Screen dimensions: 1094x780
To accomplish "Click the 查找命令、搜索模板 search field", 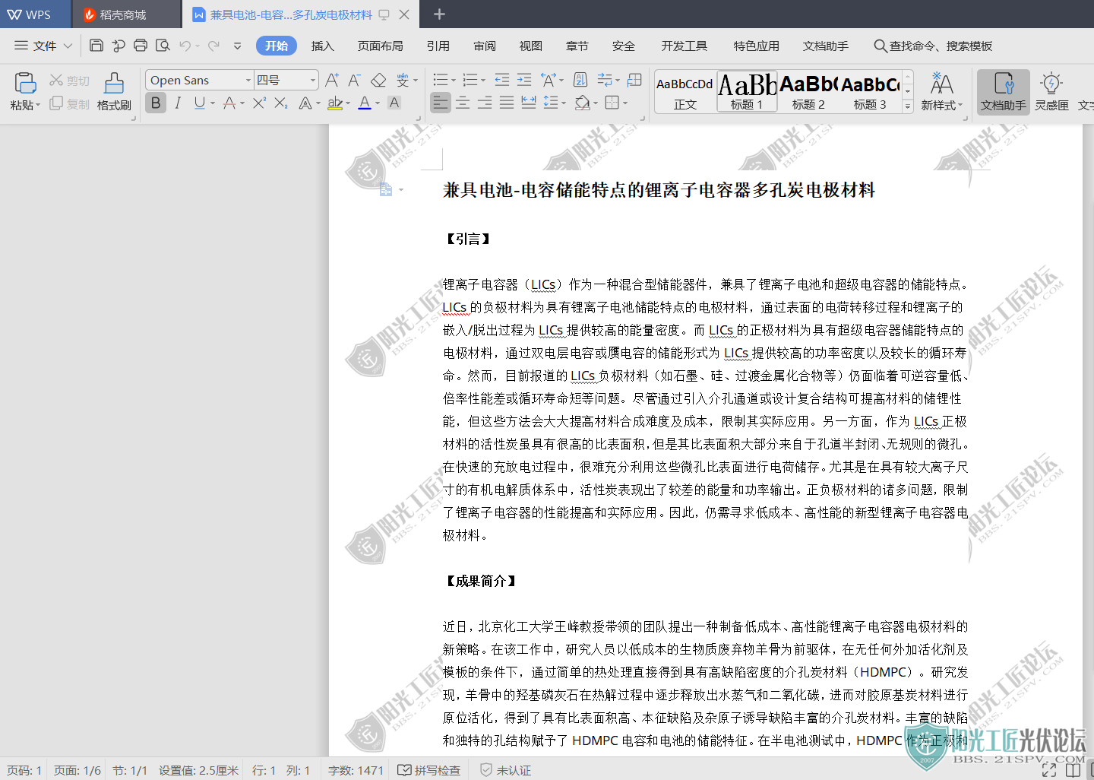I will point(933,46).
